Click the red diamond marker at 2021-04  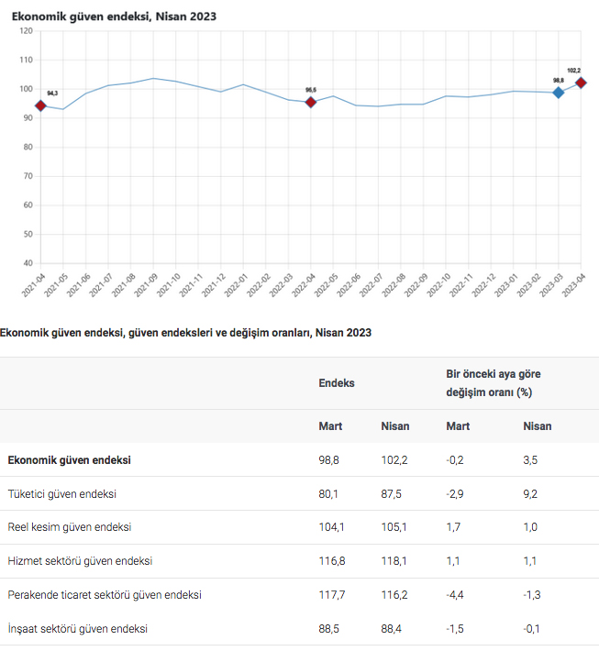point(40,105)
